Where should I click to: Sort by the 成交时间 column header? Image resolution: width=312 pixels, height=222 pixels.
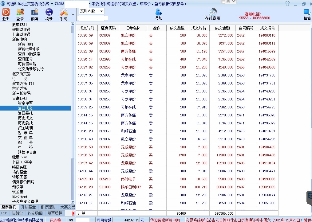point(87,28)
